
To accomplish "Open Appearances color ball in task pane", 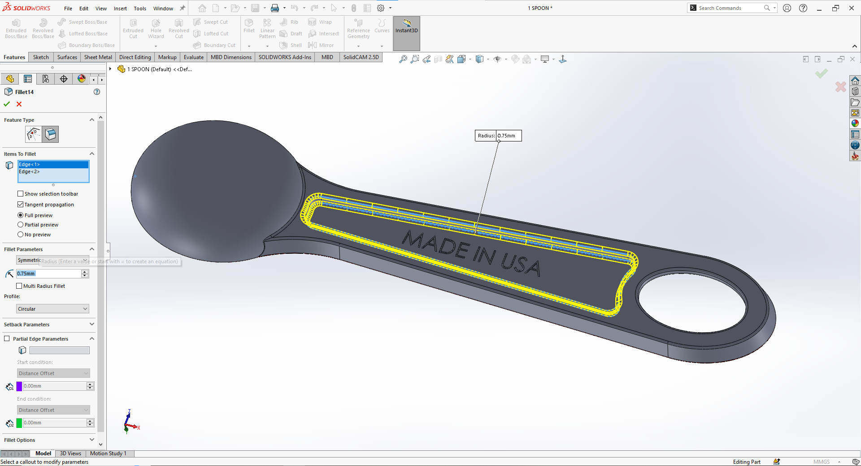I will 855,123.
